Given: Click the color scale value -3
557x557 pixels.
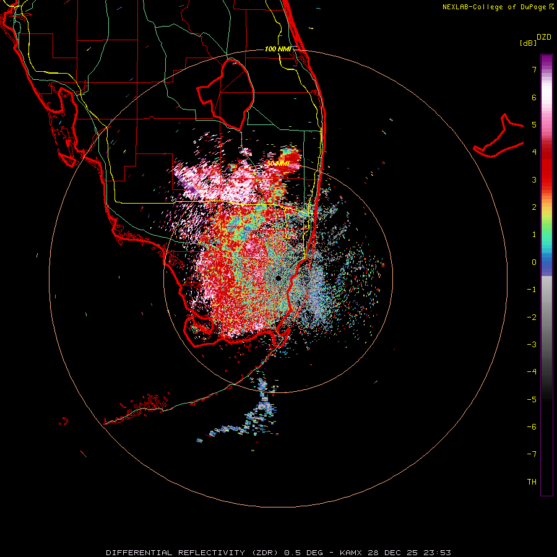Looking at the screenshot, I should pyautogui.click(x=532, y=345).
